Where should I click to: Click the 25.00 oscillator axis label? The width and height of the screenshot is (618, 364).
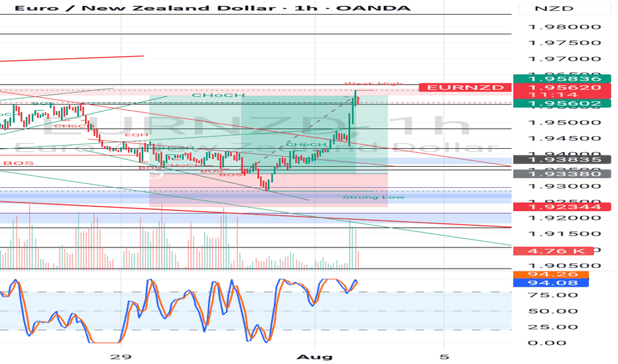(553, 327)
